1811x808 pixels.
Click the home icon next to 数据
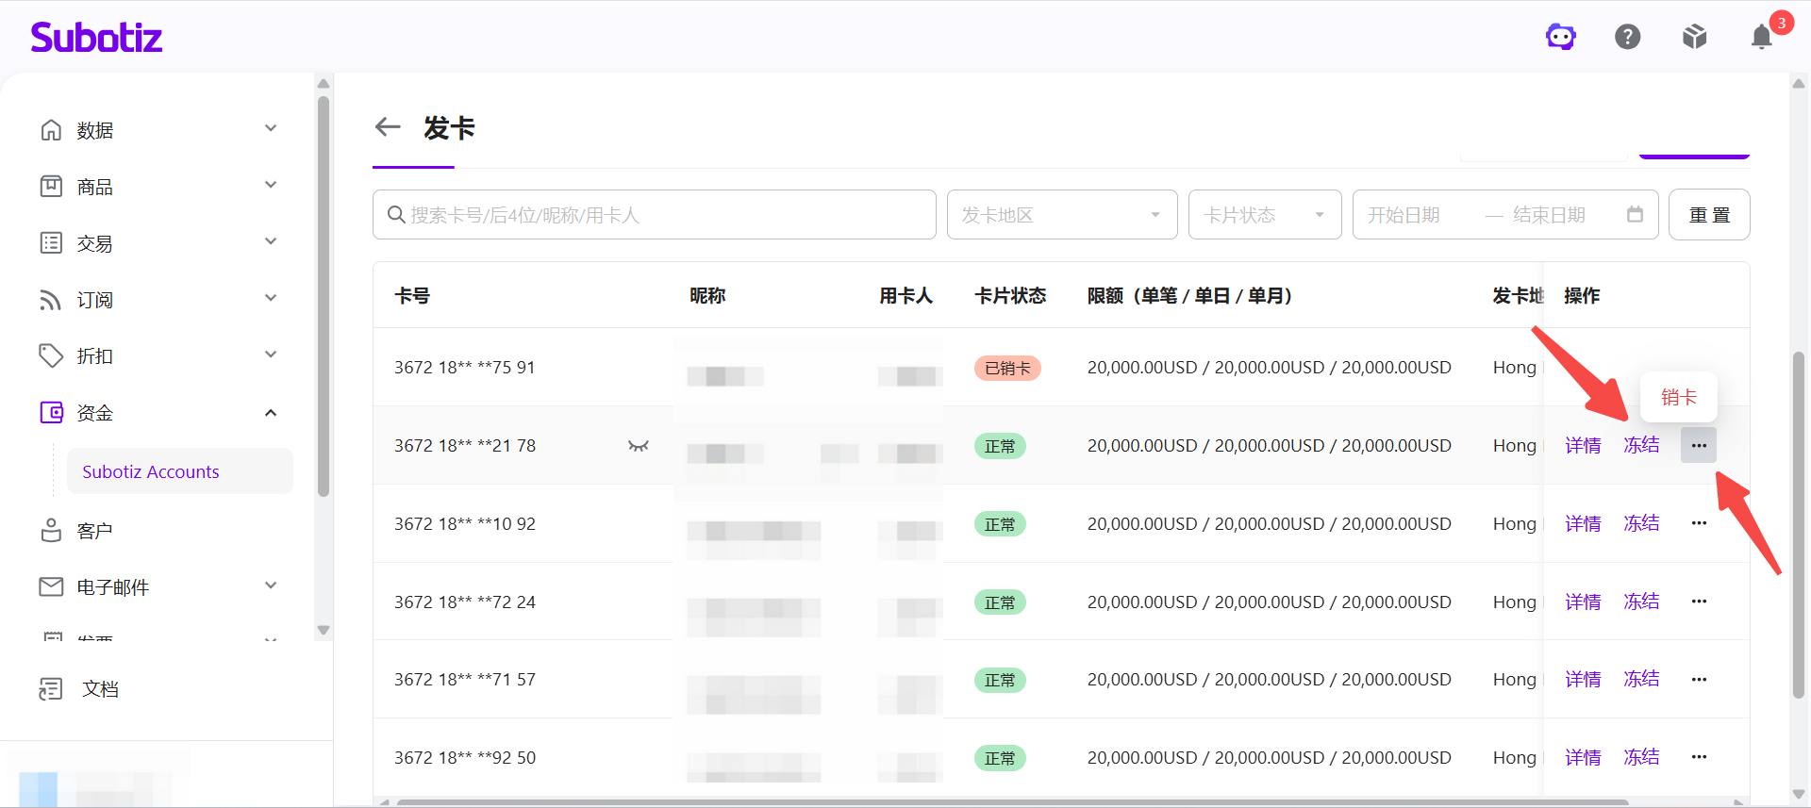click(x=51, y=130)
